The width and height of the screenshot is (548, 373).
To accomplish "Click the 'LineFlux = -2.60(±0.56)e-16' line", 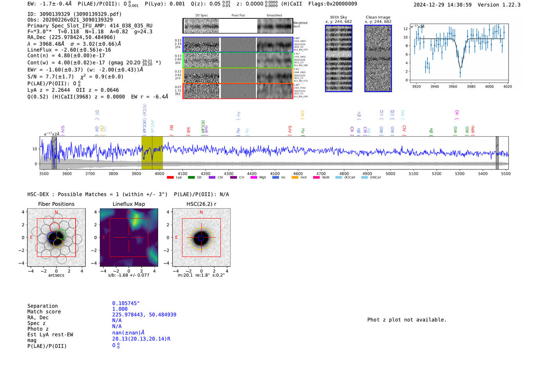I will [69, 50].
